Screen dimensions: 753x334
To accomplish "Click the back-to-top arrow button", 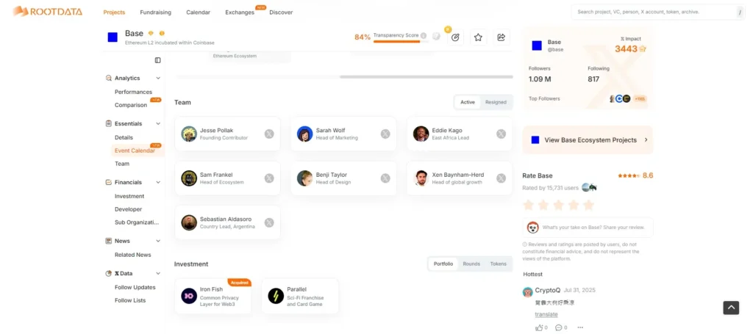I will pos(731,308).
